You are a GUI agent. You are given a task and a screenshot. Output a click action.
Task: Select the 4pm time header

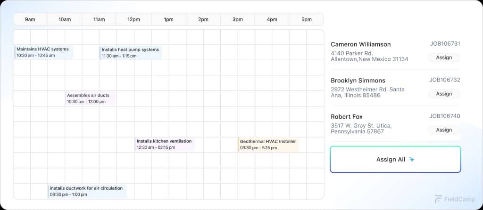click(272, 19)
